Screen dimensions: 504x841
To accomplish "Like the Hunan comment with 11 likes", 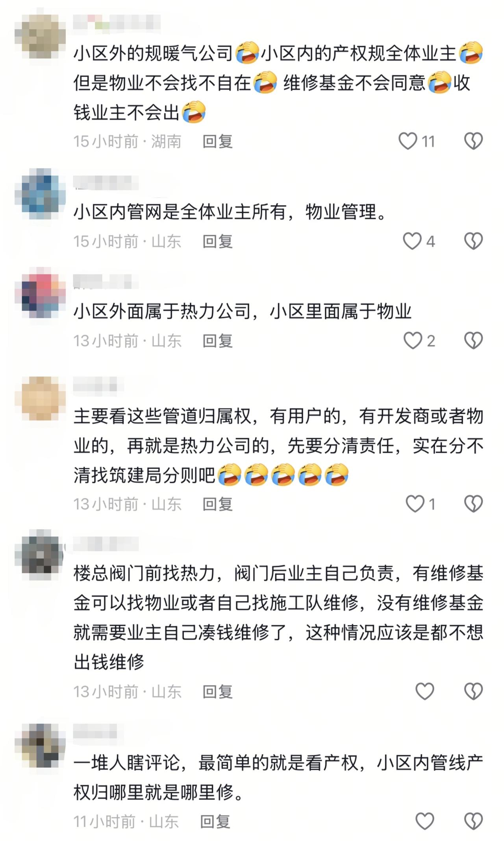I will (408, 141).
